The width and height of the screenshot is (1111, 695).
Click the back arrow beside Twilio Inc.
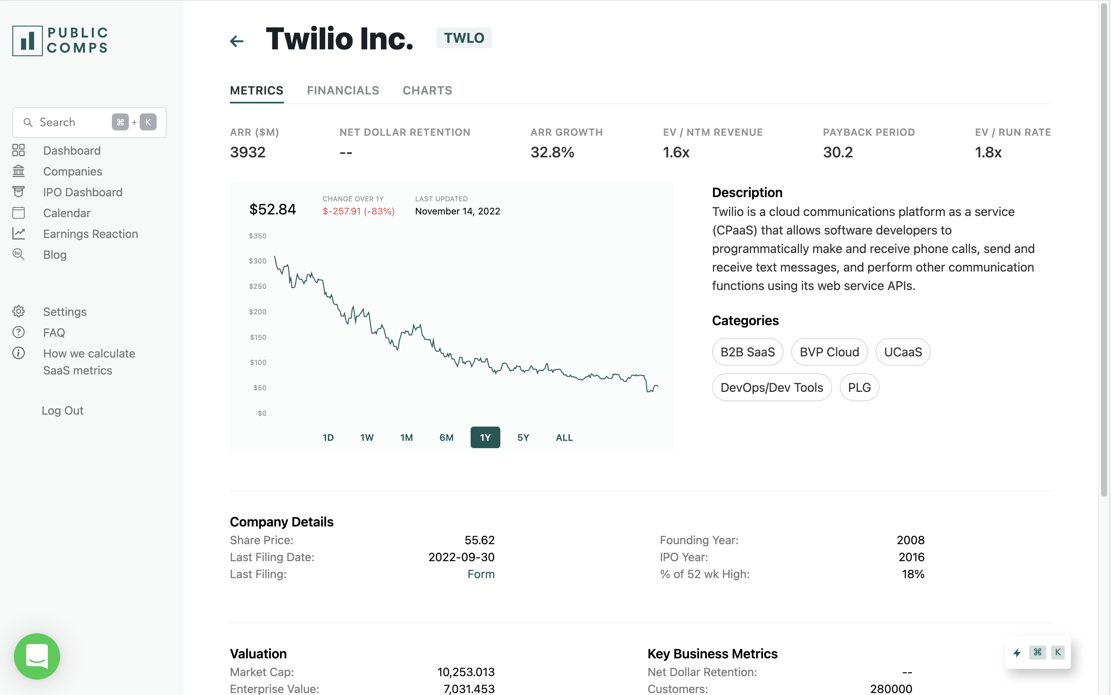pos(237,41)
